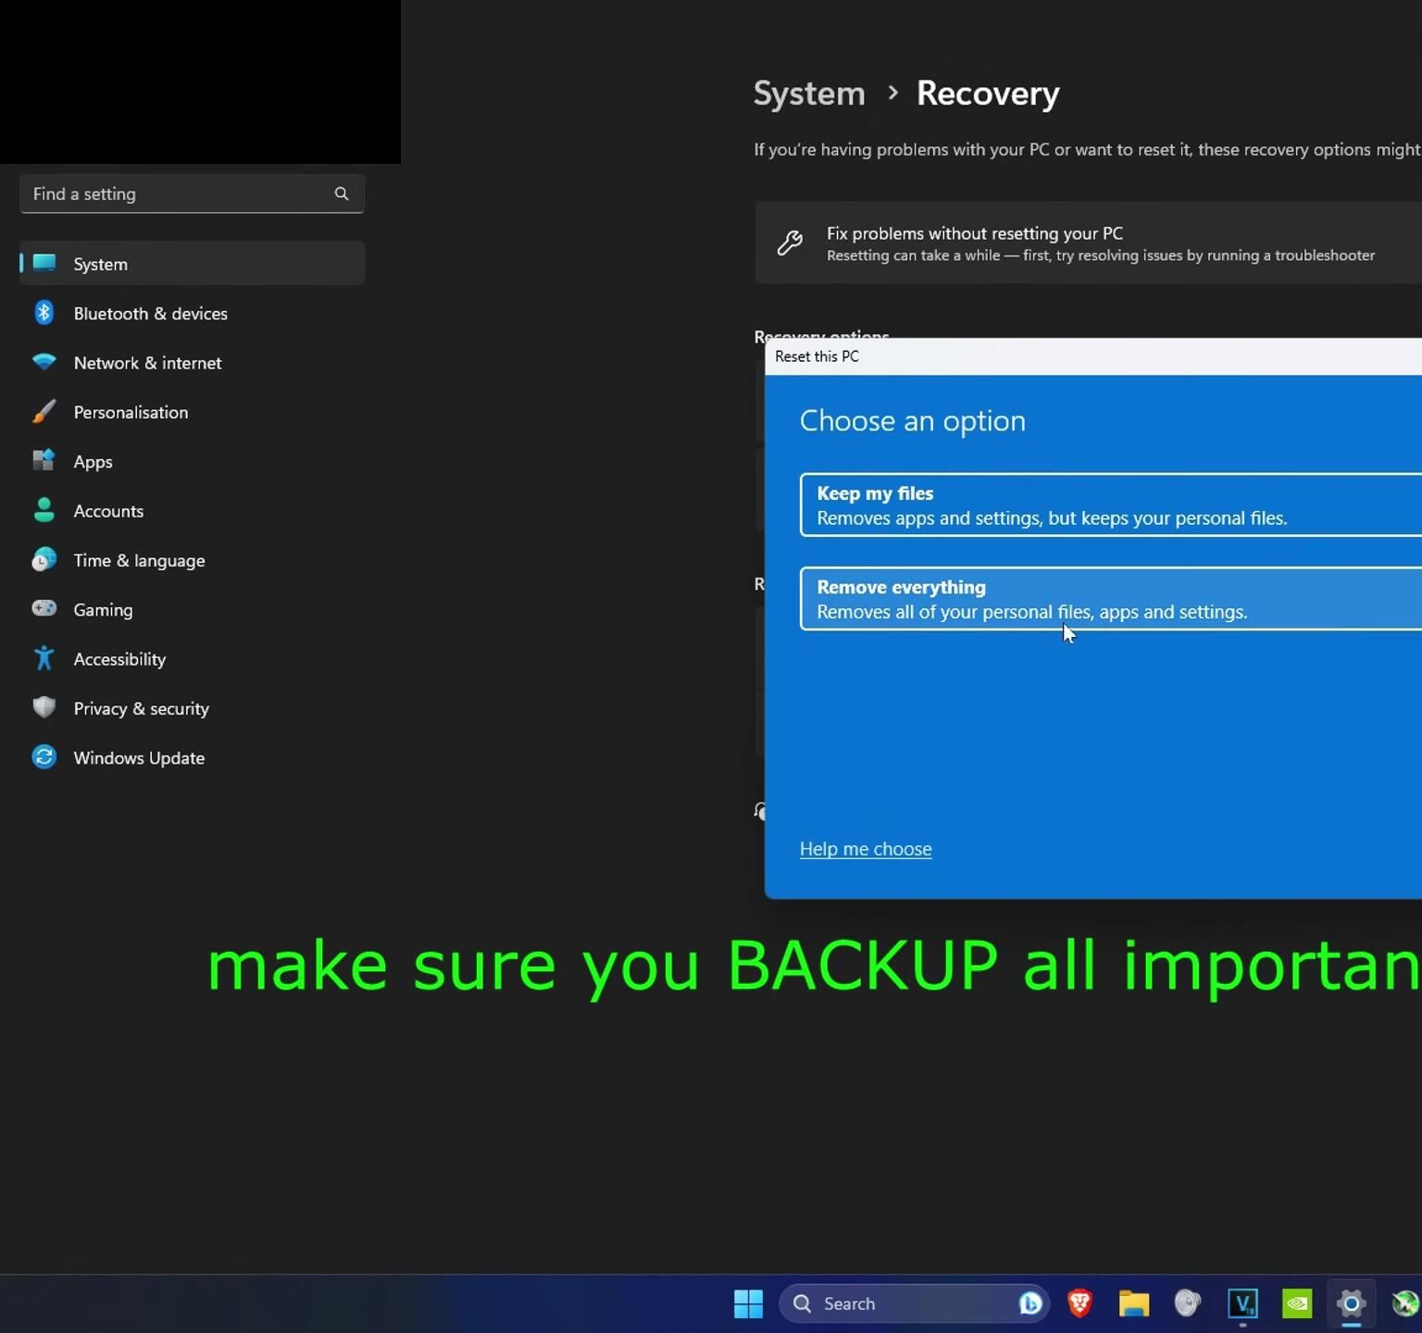Viewport: 1422px width, 1333px height.
Task: Open the green globe app on the taskbar
Action: tap(1405, 1303)
